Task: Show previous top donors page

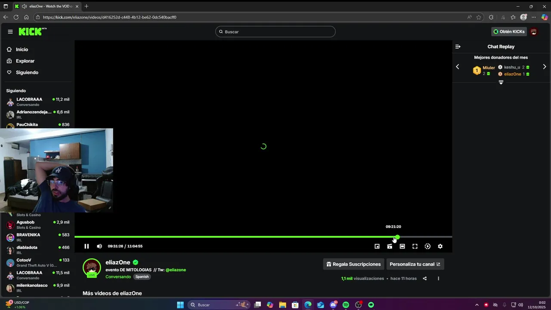Action: [458, 67]
